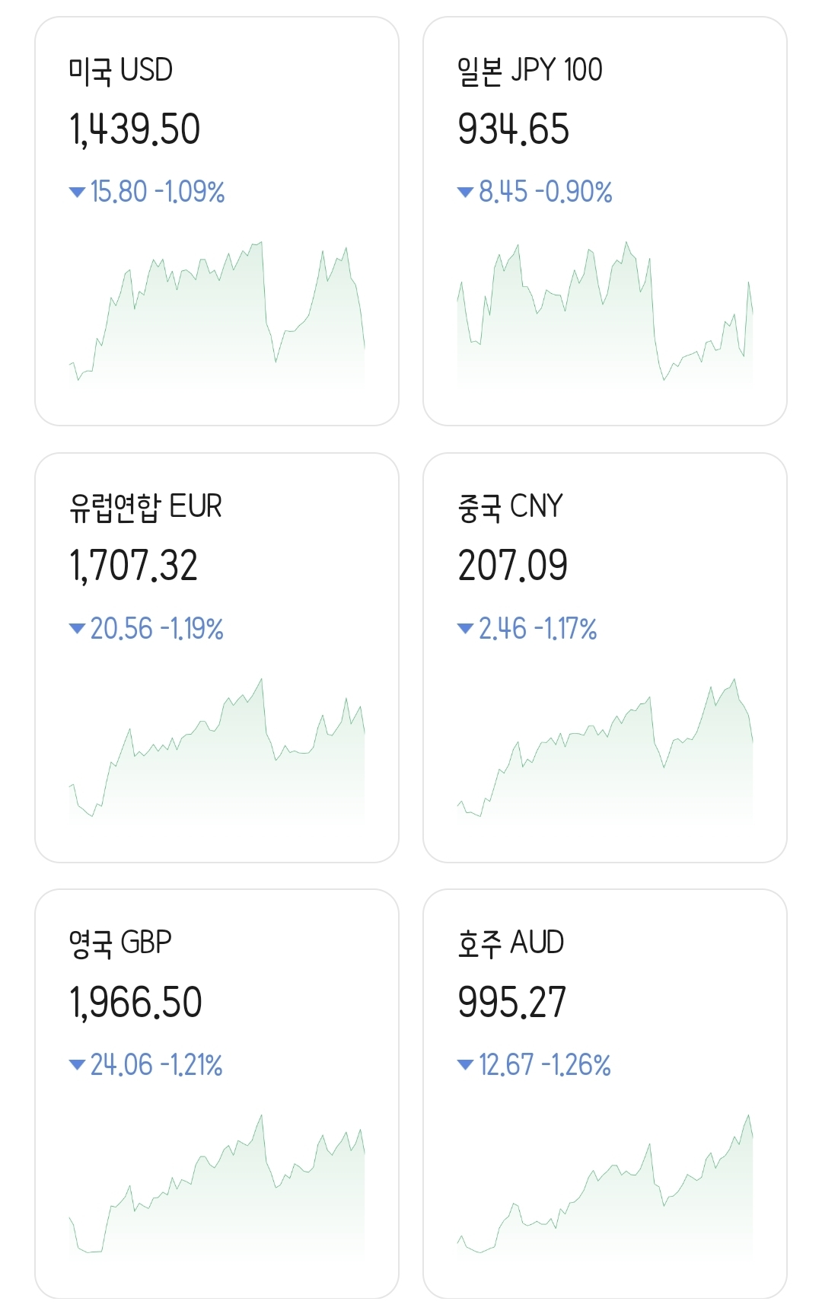This screenshot has width=822, height=1314.
Task: Click the GBP rate value 1,966.50
Action: point(135,1002)
